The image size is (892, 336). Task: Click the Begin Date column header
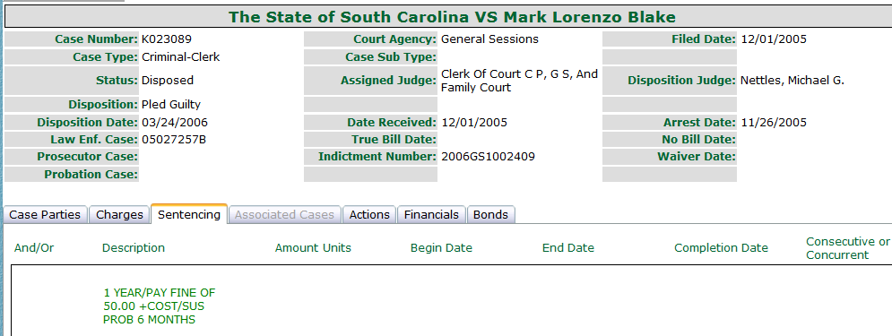click(x=441, y=248)
